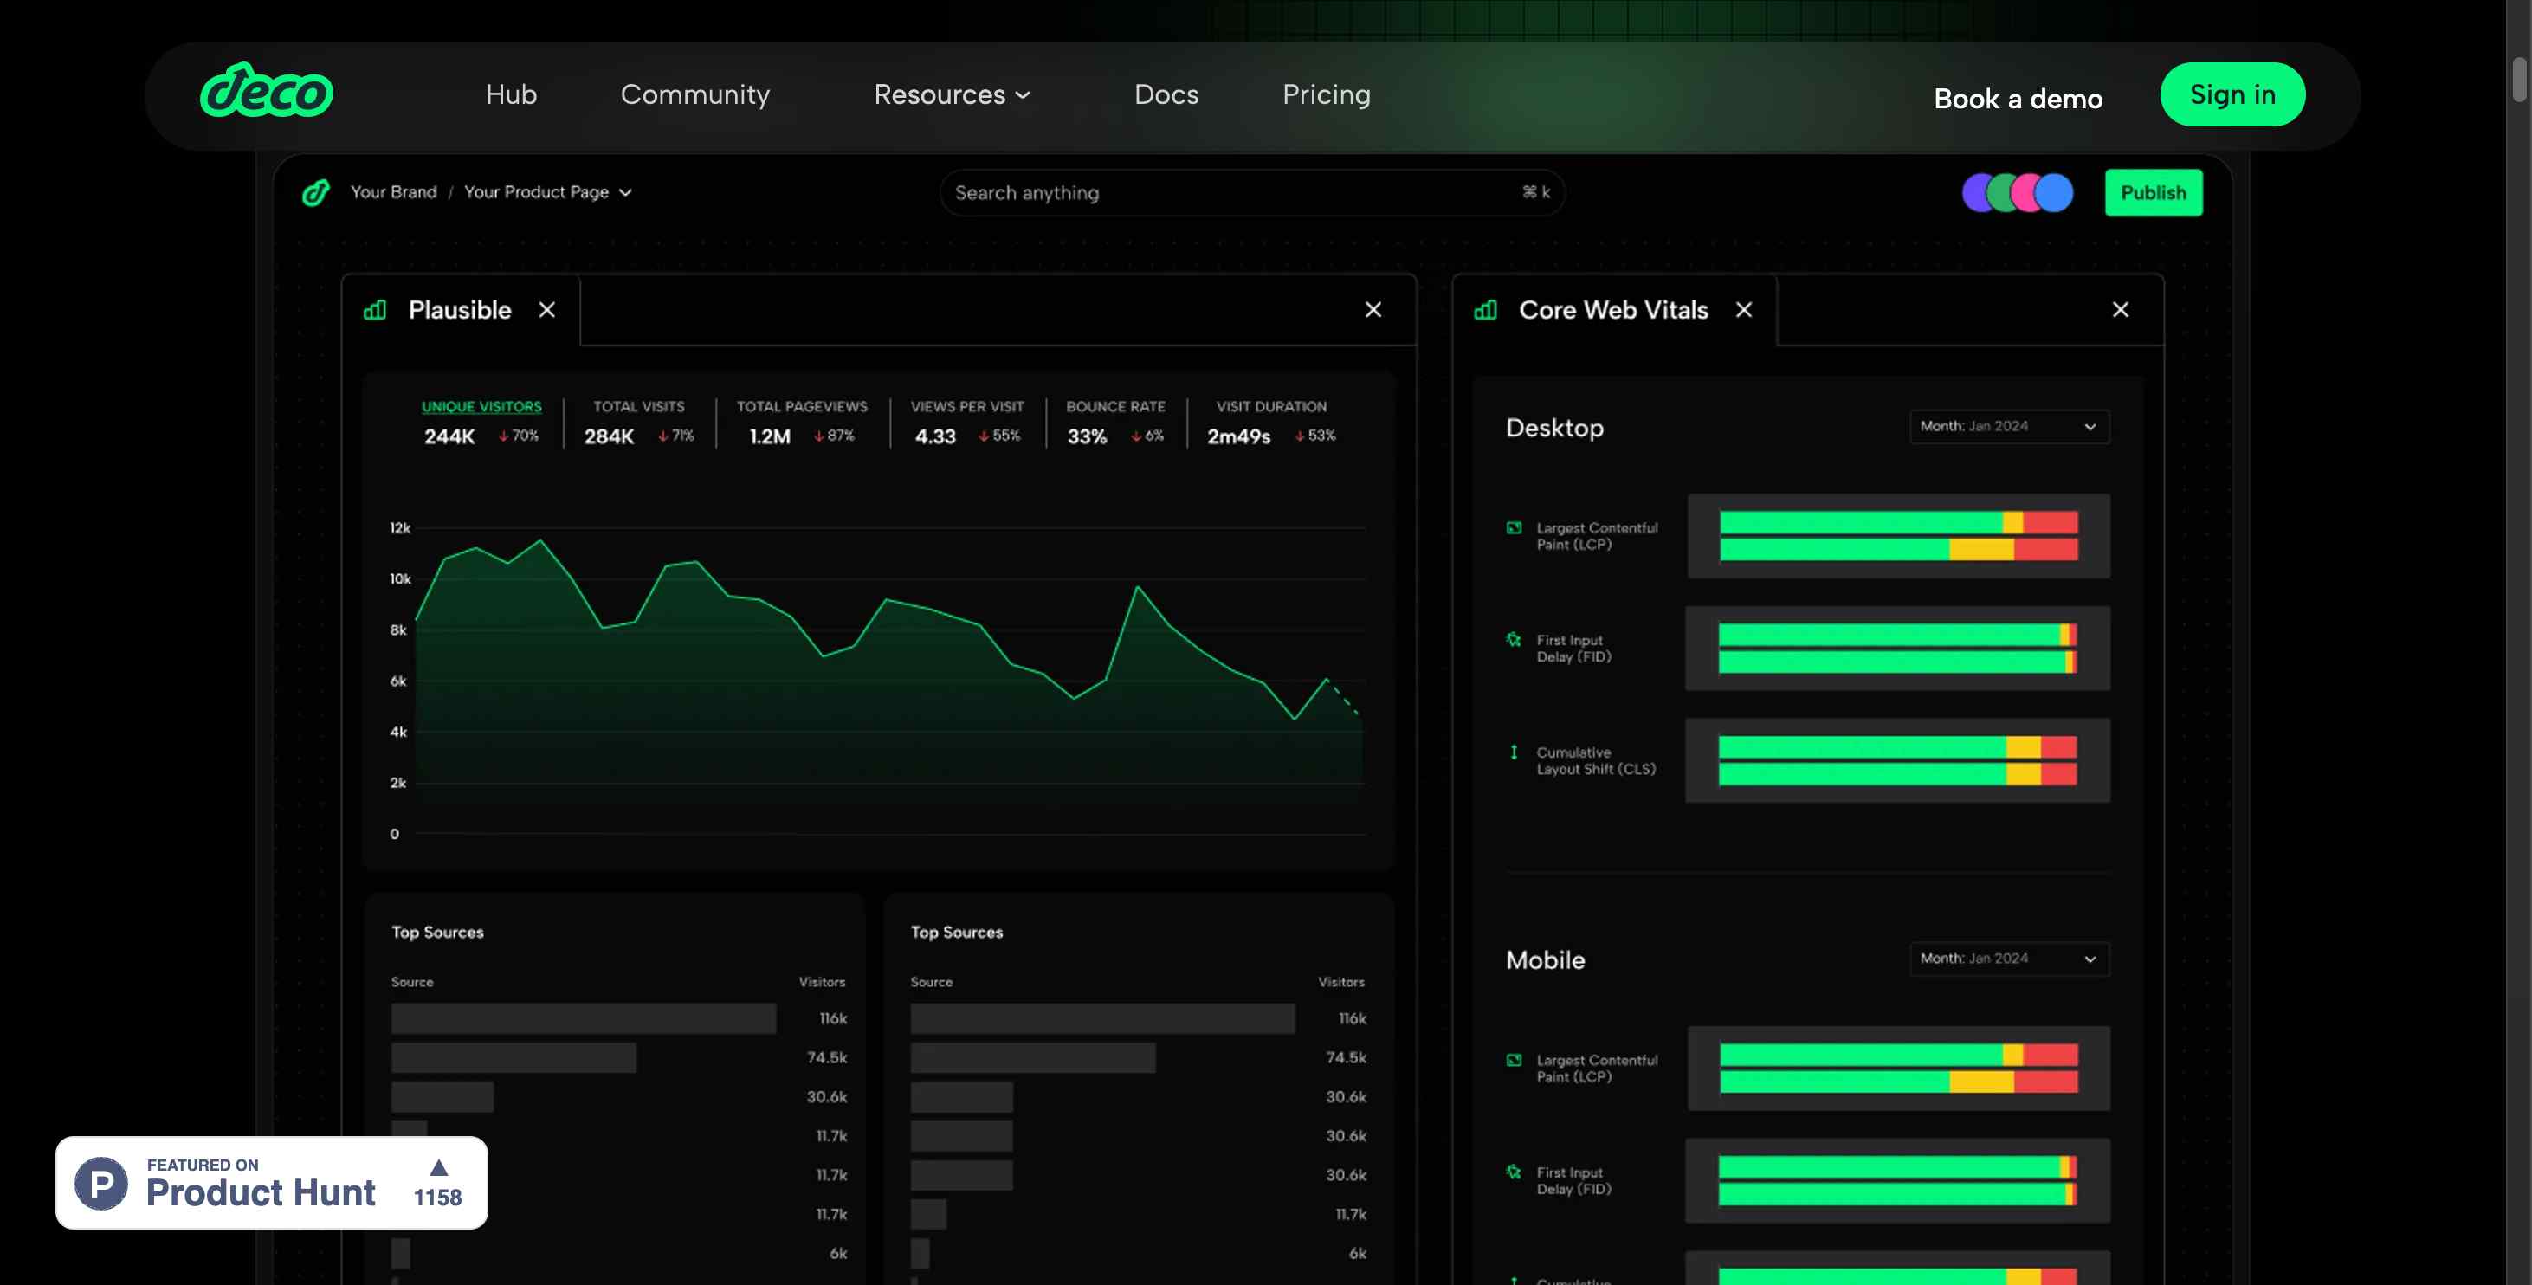Click the Mobile LCP progress bars
Image resolution: width=2532 pixels, height=1285 pixels.
point(1898,1069)
